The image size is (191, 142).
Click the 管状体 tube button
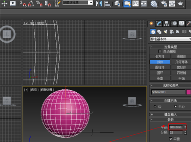coord(181,67)
